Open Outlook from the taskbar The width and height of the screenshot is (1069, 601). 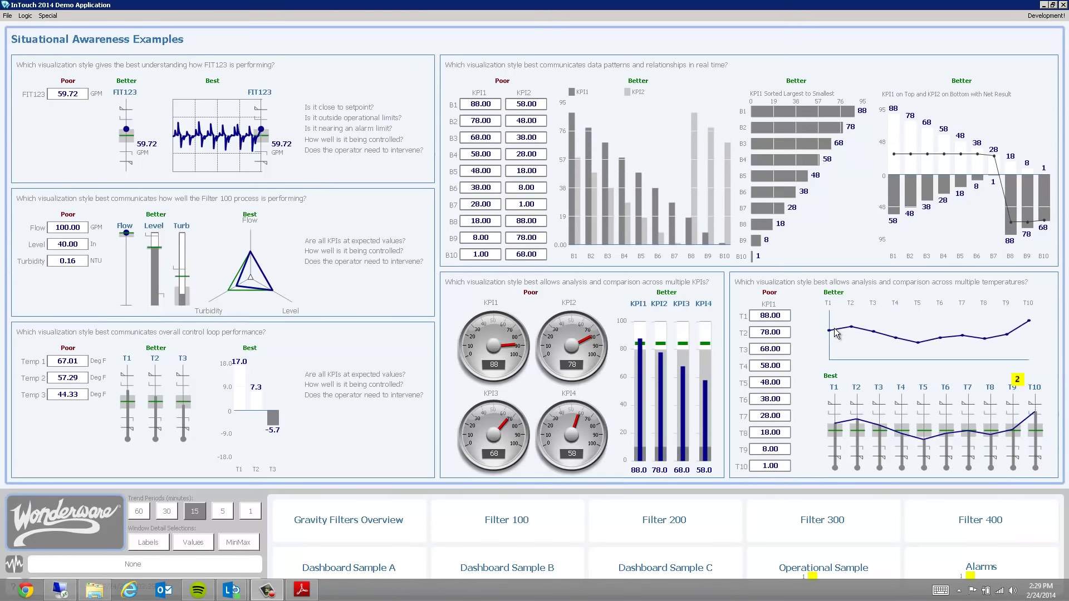(x=164, y=589)
